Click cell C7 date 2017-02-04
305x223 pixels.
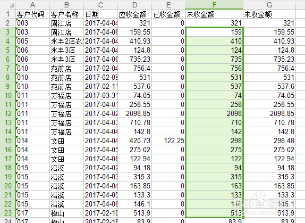pos(101,68)
